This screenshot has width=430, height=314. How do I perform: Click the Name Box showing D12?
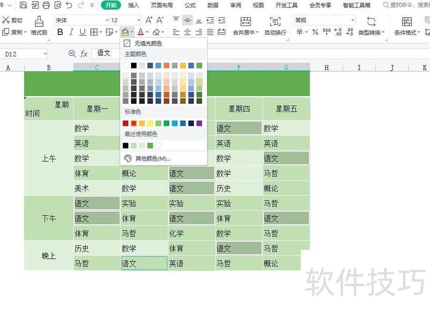(x=24, y=54)
